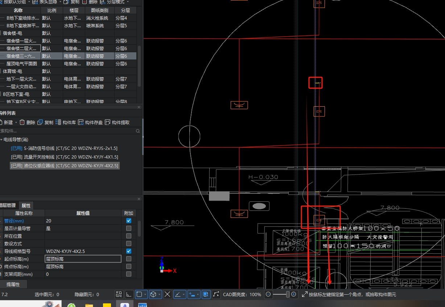Increase CAD brightness with plus button
The height and width of the screenshot is (307, 445).
pyautogui.click(x=294, y=294)
